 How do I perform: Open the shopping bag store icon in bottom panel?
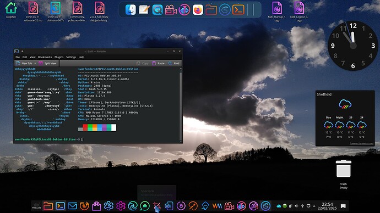pos(96,206)
